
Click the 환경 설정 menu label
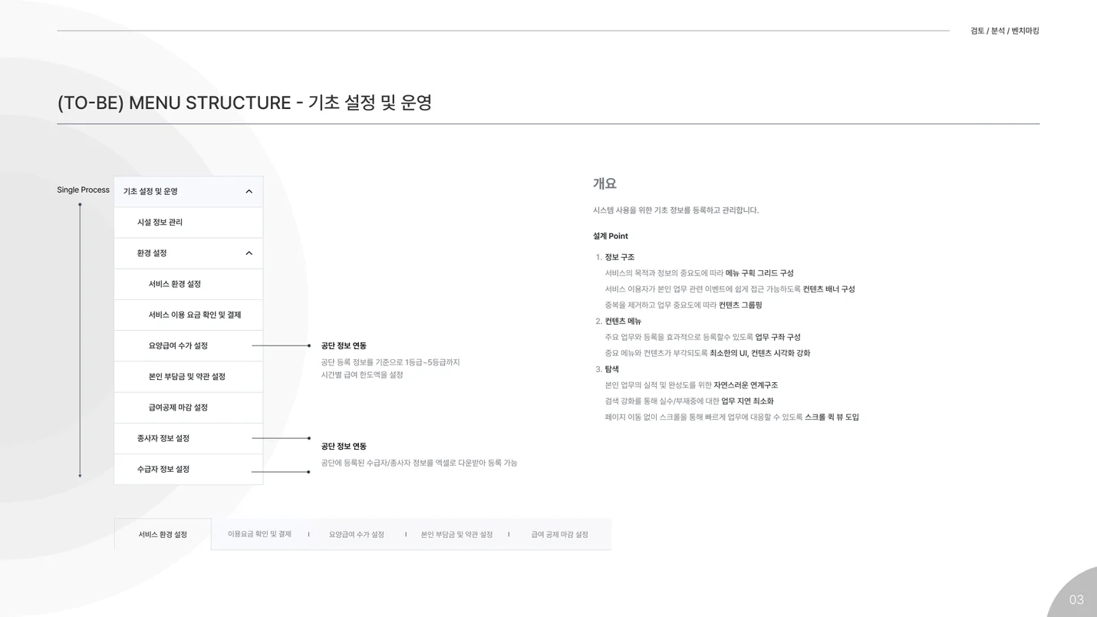(151, 253)
